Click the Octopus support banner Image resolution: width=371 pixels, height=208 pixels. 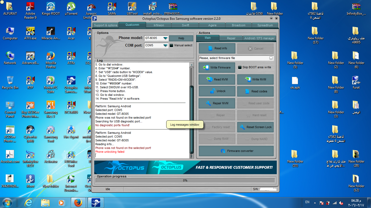tap(185, 167)
